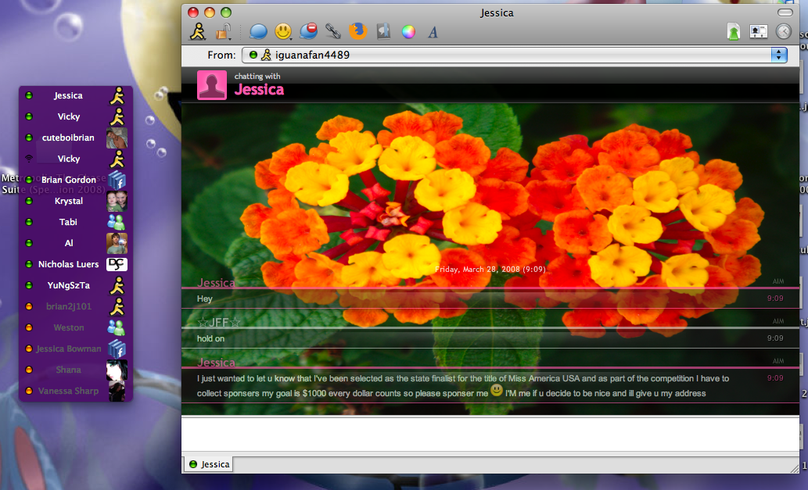
Task: Open the chat transcripts book icon
Action: [382, 32]
